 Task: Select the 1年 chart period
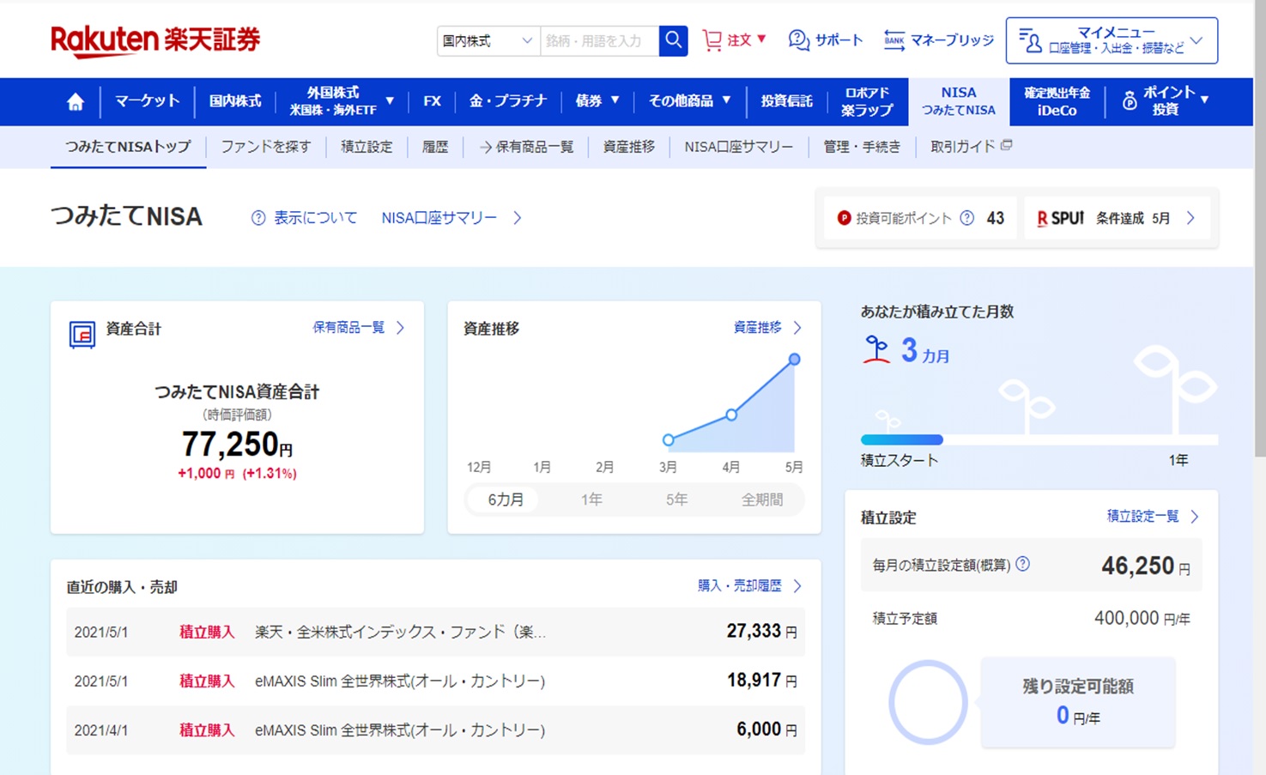(x=591, y=500)
